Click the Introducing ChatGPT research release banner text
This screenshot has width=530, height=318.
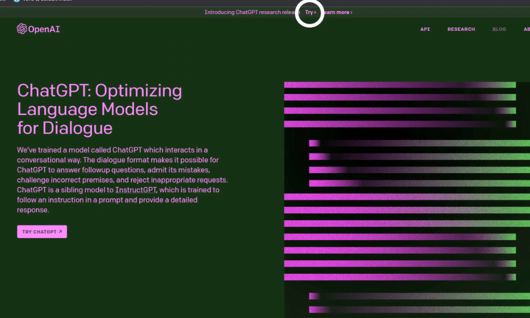click(249, 12)
